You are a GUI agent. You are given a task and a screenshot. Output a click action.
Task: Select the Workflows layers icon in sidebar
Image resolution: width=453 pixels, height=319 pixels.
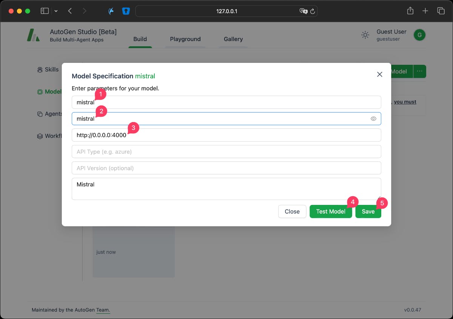[x=40, y=136]
